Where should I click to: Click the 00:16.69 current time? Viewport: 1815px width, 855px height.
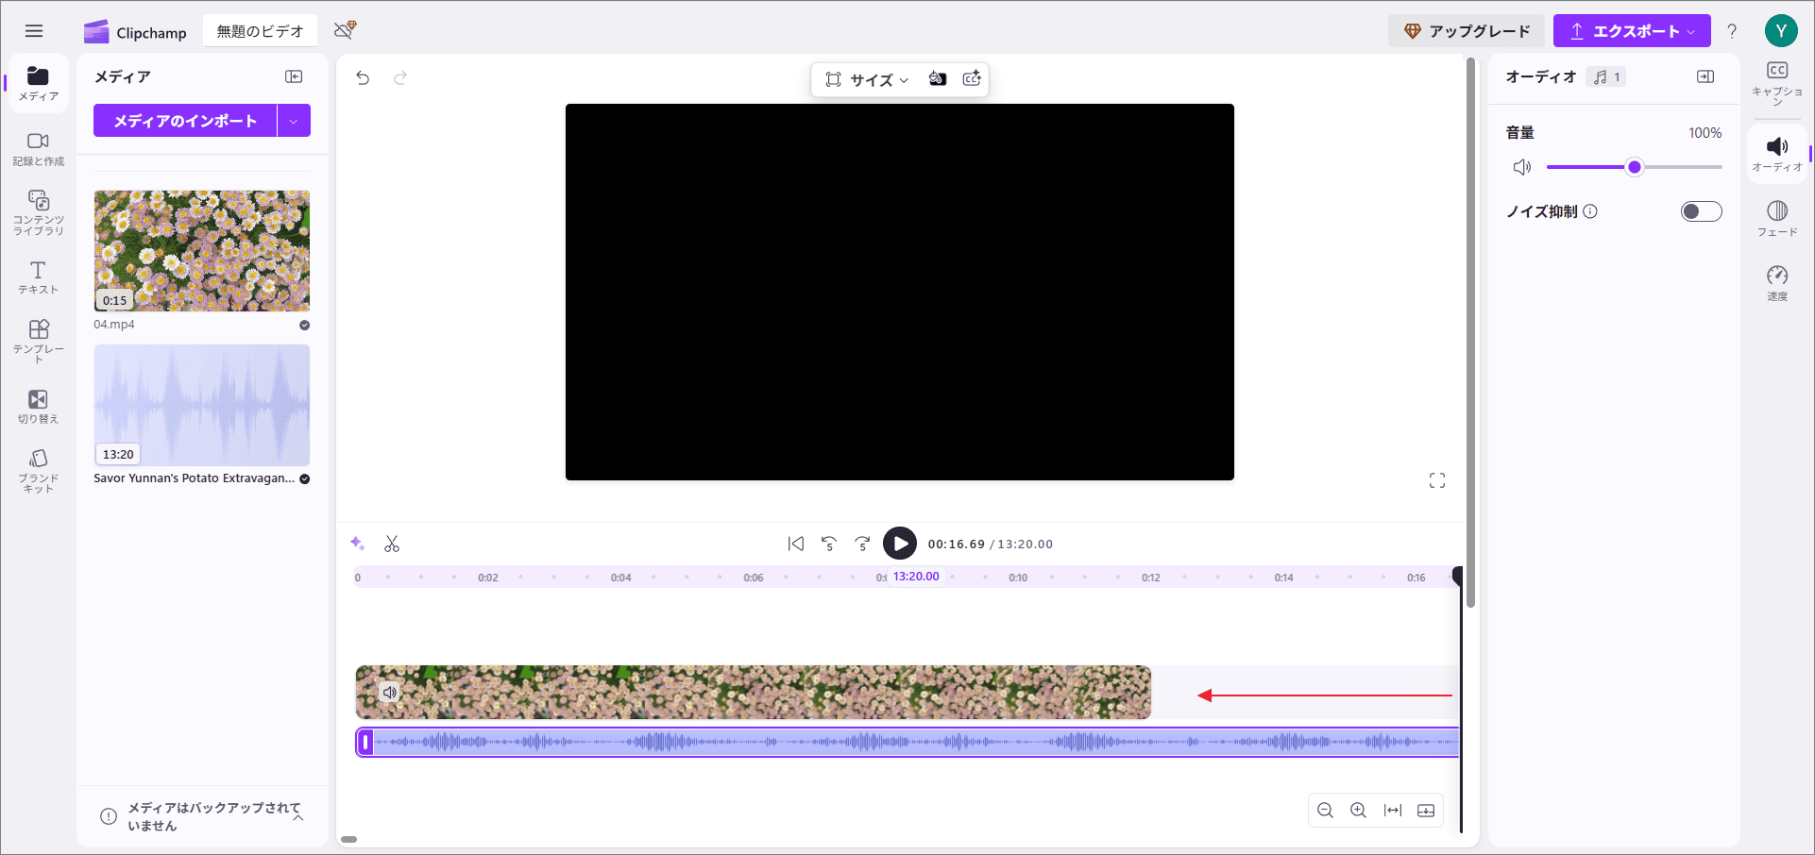point(956,545)
